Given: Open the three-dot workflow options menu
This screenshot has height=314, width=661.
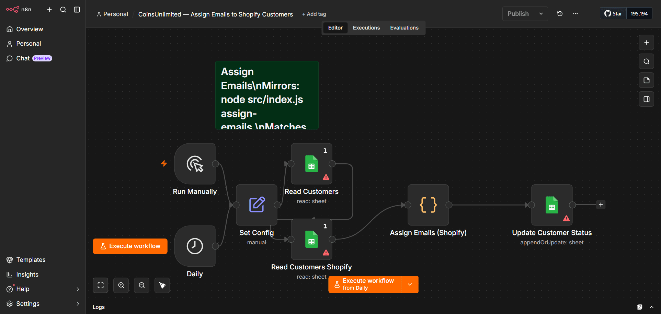Looking at the screenshot, I should pyautogui.click(x=575, y=14).
